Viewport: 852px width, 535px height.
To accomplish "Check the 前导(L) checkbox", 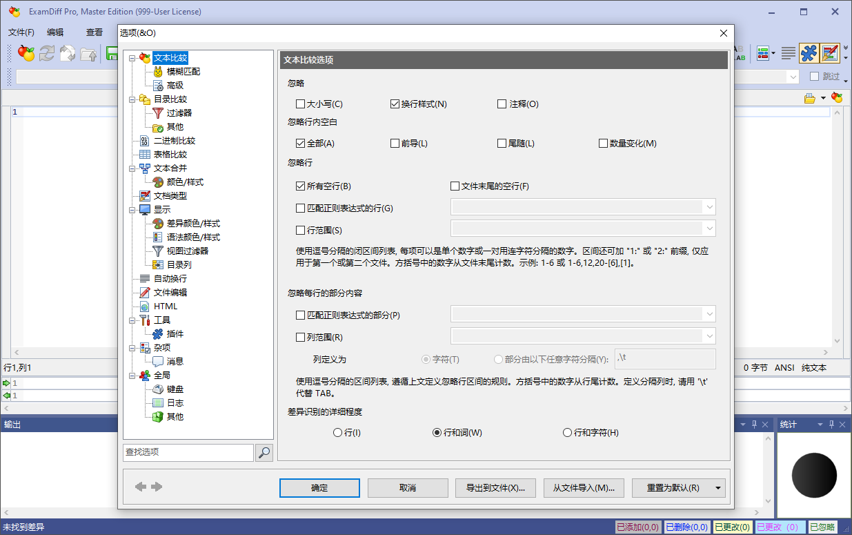I will click(x=395, y=144).
